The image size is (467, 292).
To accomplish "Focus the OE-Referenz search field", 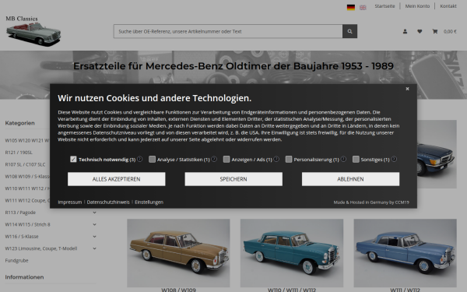I will tap(228, 31).
